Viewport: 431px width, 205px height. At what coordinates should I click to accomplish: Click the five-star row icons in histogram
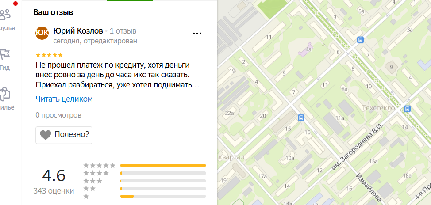[x=100, y=166]
